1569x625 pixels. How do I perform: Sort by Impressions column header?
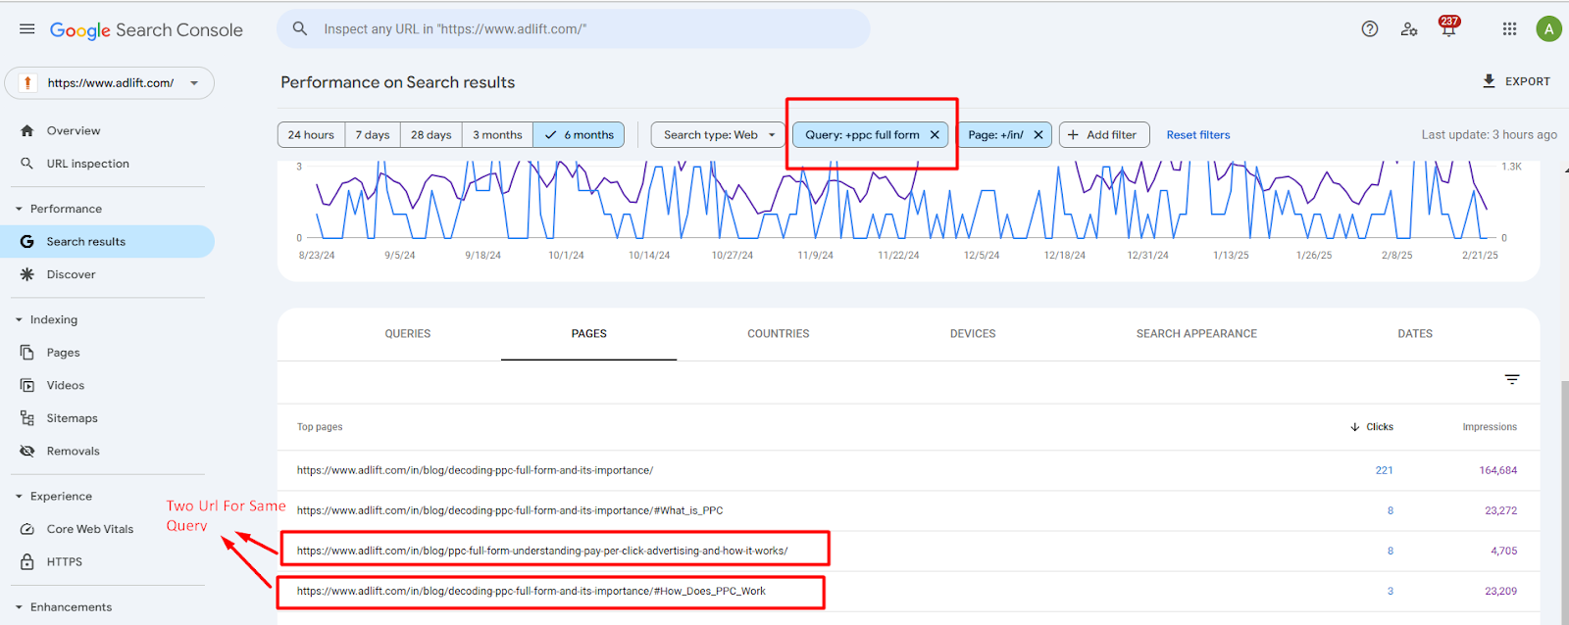pos(1490,427)
